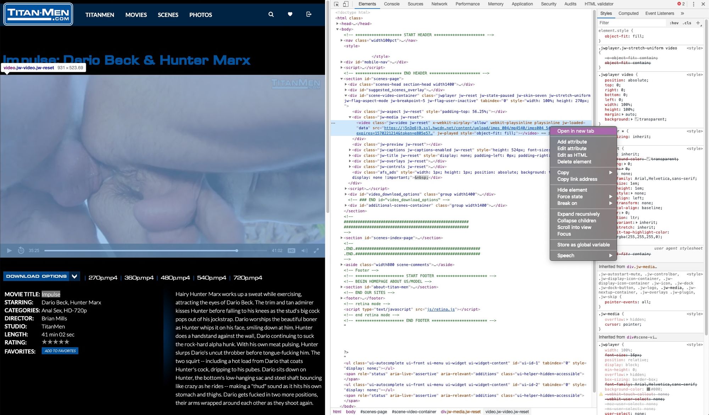709x415 pixels.
Task: Toggle the :hov element state panel
Action: (x=674, y=23)
